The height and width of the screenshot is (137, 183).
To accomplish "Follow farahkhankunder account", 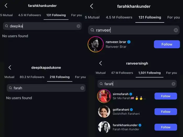I will click(165, 127).
